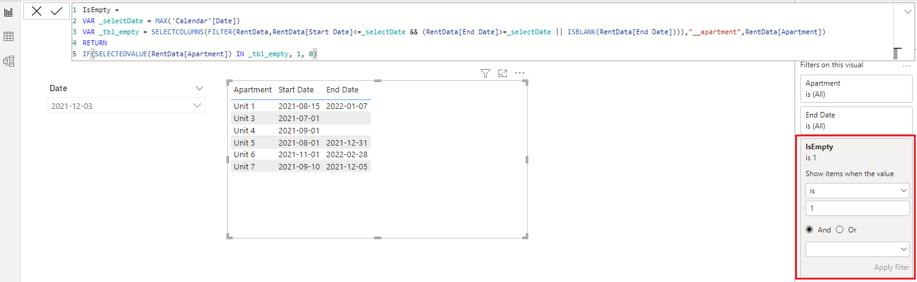The width and height of the screenshot is (917, 282).
Task: Click the IF(SELECTEDVALUE formula line
Action: [200, 54]
